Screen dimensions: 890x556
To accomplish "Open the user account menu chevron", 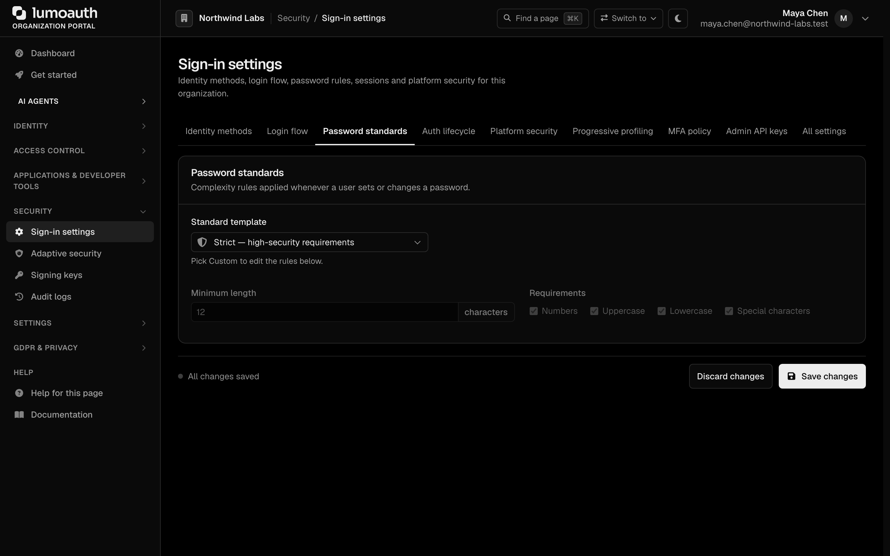I will [865, 19].
